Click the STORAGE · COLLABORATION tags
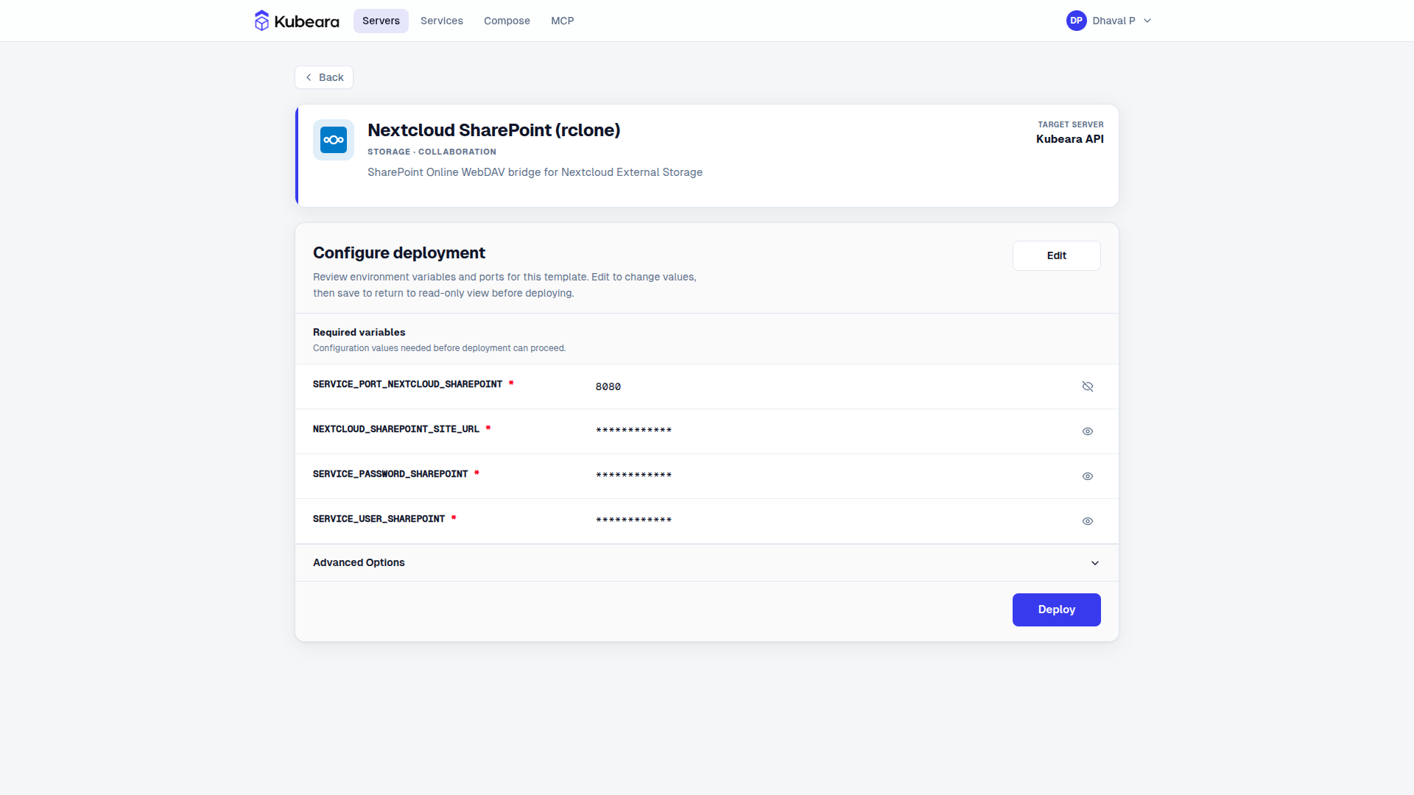 [x=432, y=152]
